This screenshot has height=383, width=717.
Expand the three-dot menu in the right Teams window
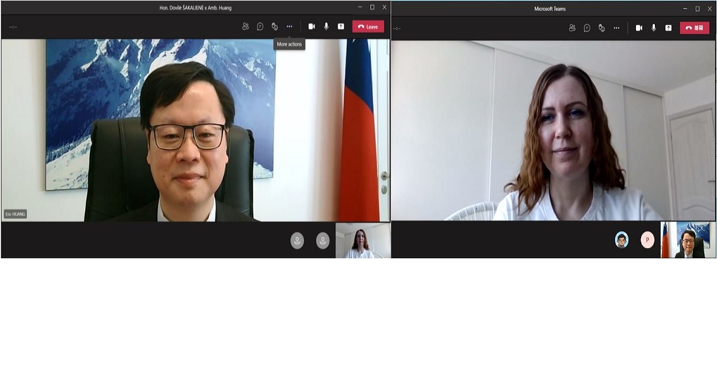pyautogui.click(x=616, y=28)
